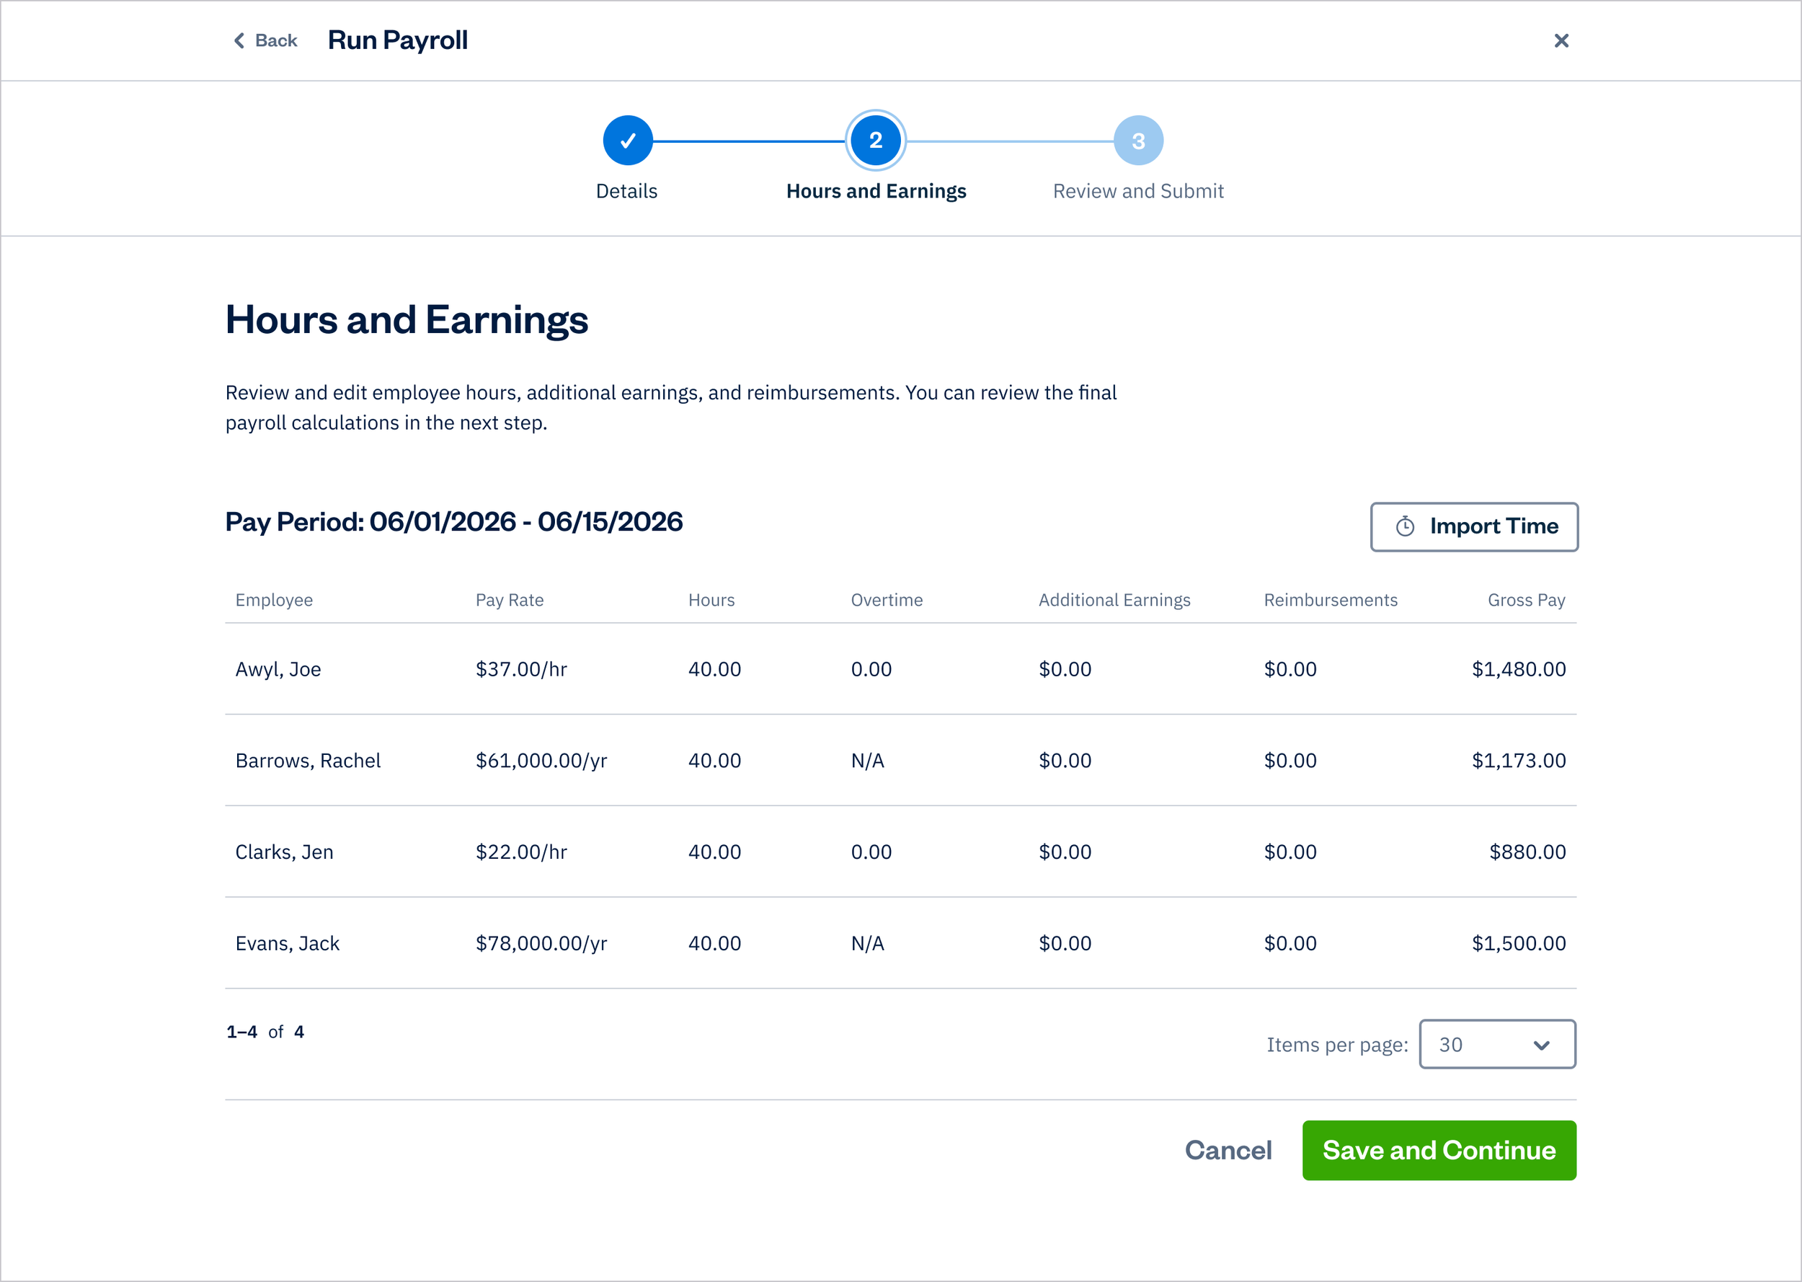This screenshot has width=1802, height=1282.
Task: Click gross pay $1,480.00
Action: (x=1518, y=669)
